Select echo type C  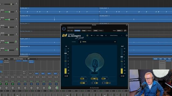(107, 83)
